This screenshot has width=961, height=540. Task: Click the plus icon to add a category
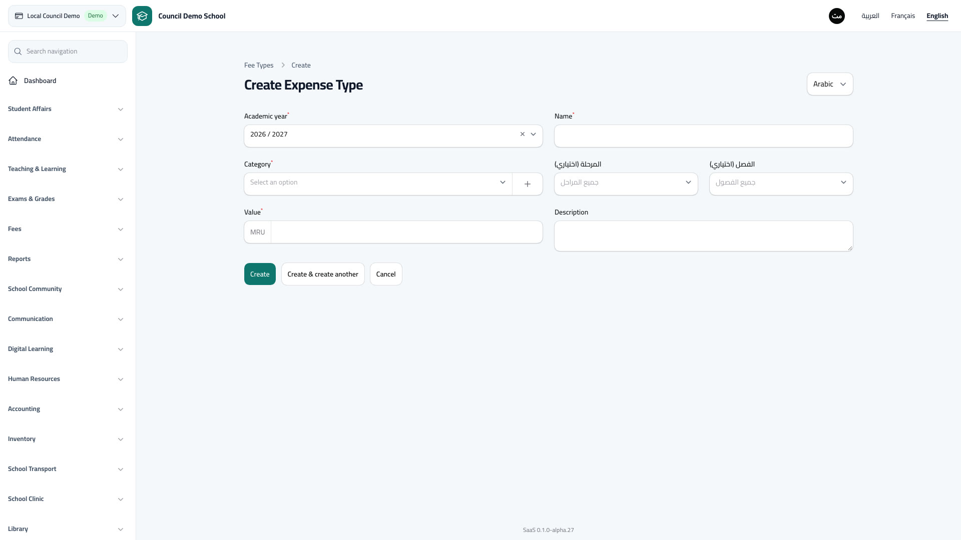(x=528, y=184)
